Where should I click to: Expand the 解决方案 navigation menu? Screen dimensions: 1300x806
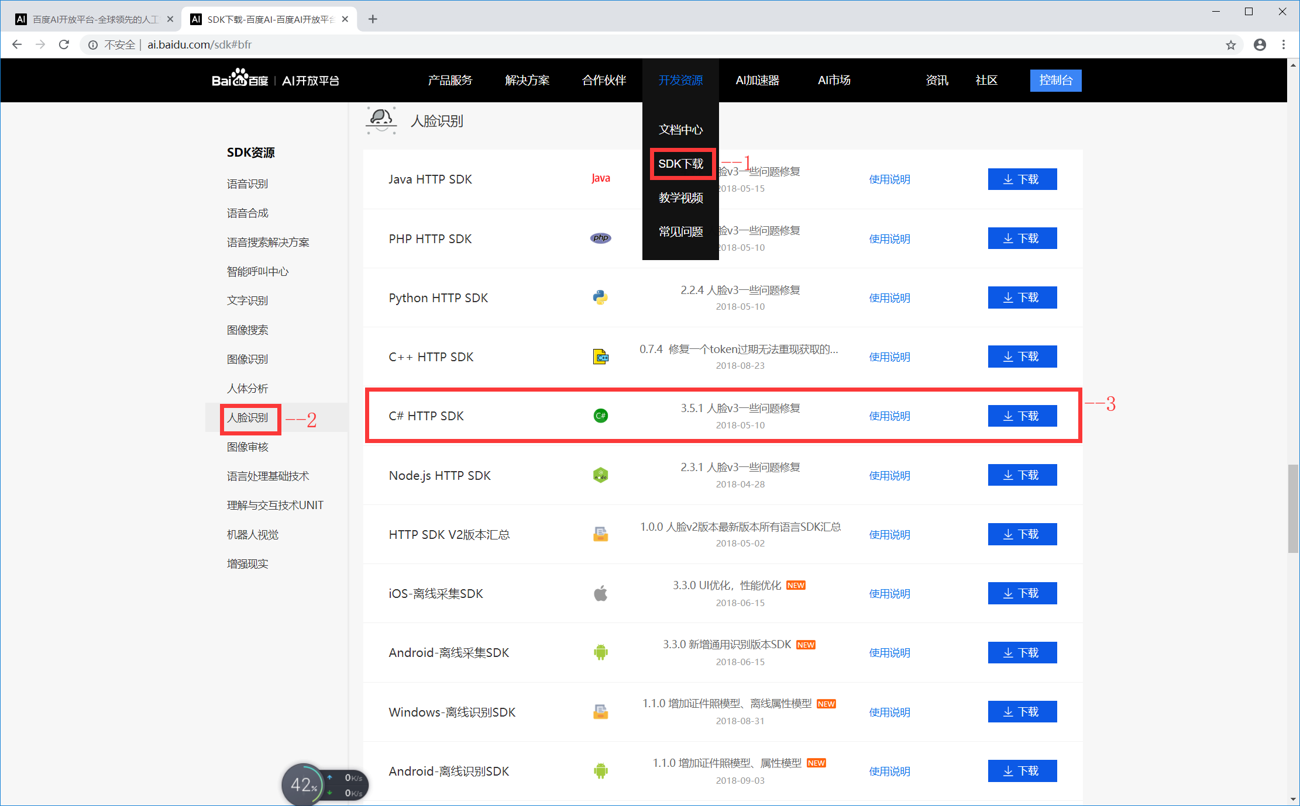527,80
